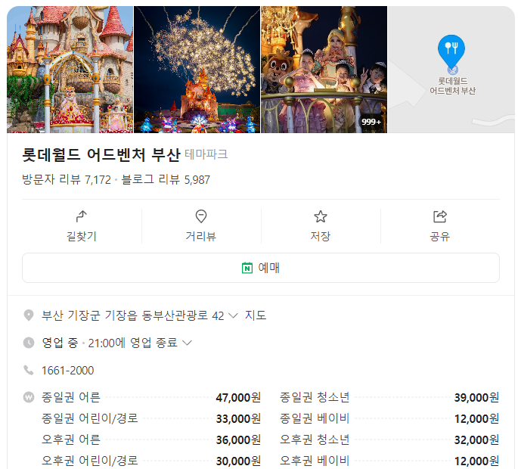The image size is (518, 469).
Task: Click the 999+ photo count badge
Action: [x=371, y=122]
